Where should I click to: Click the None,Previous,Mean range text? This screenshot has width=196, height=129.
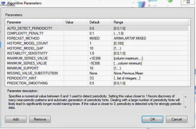[129, 73]
